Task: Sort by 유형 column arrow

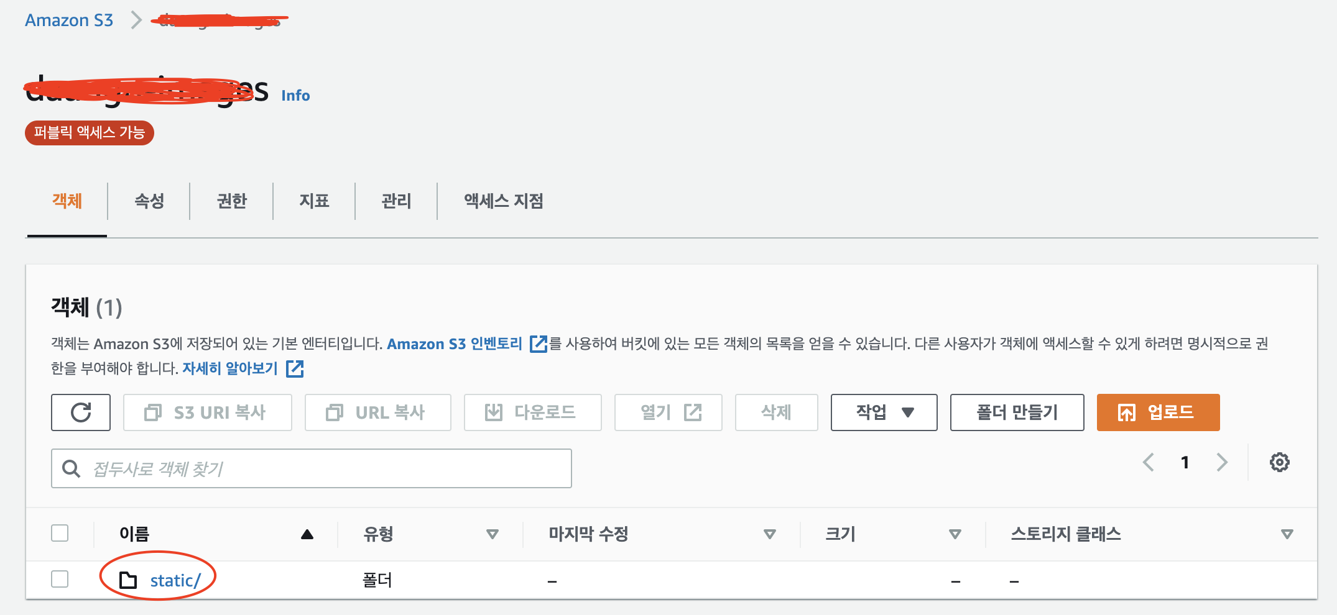Action: pos(493,534)
